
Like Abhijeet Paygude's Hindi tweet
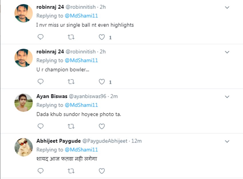(x=102, y=171)
